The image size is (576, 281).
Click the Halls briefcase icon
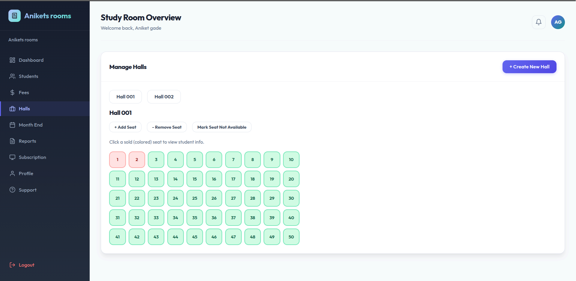(12, 109)
